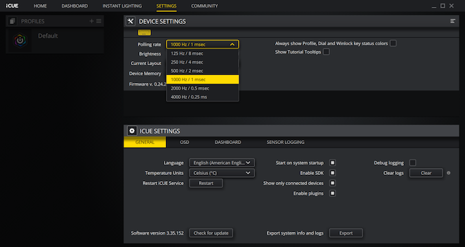Viewport: 465px width, 247px height.
Task: Select the yellow keyboard device icon
Action: point(144,33)
